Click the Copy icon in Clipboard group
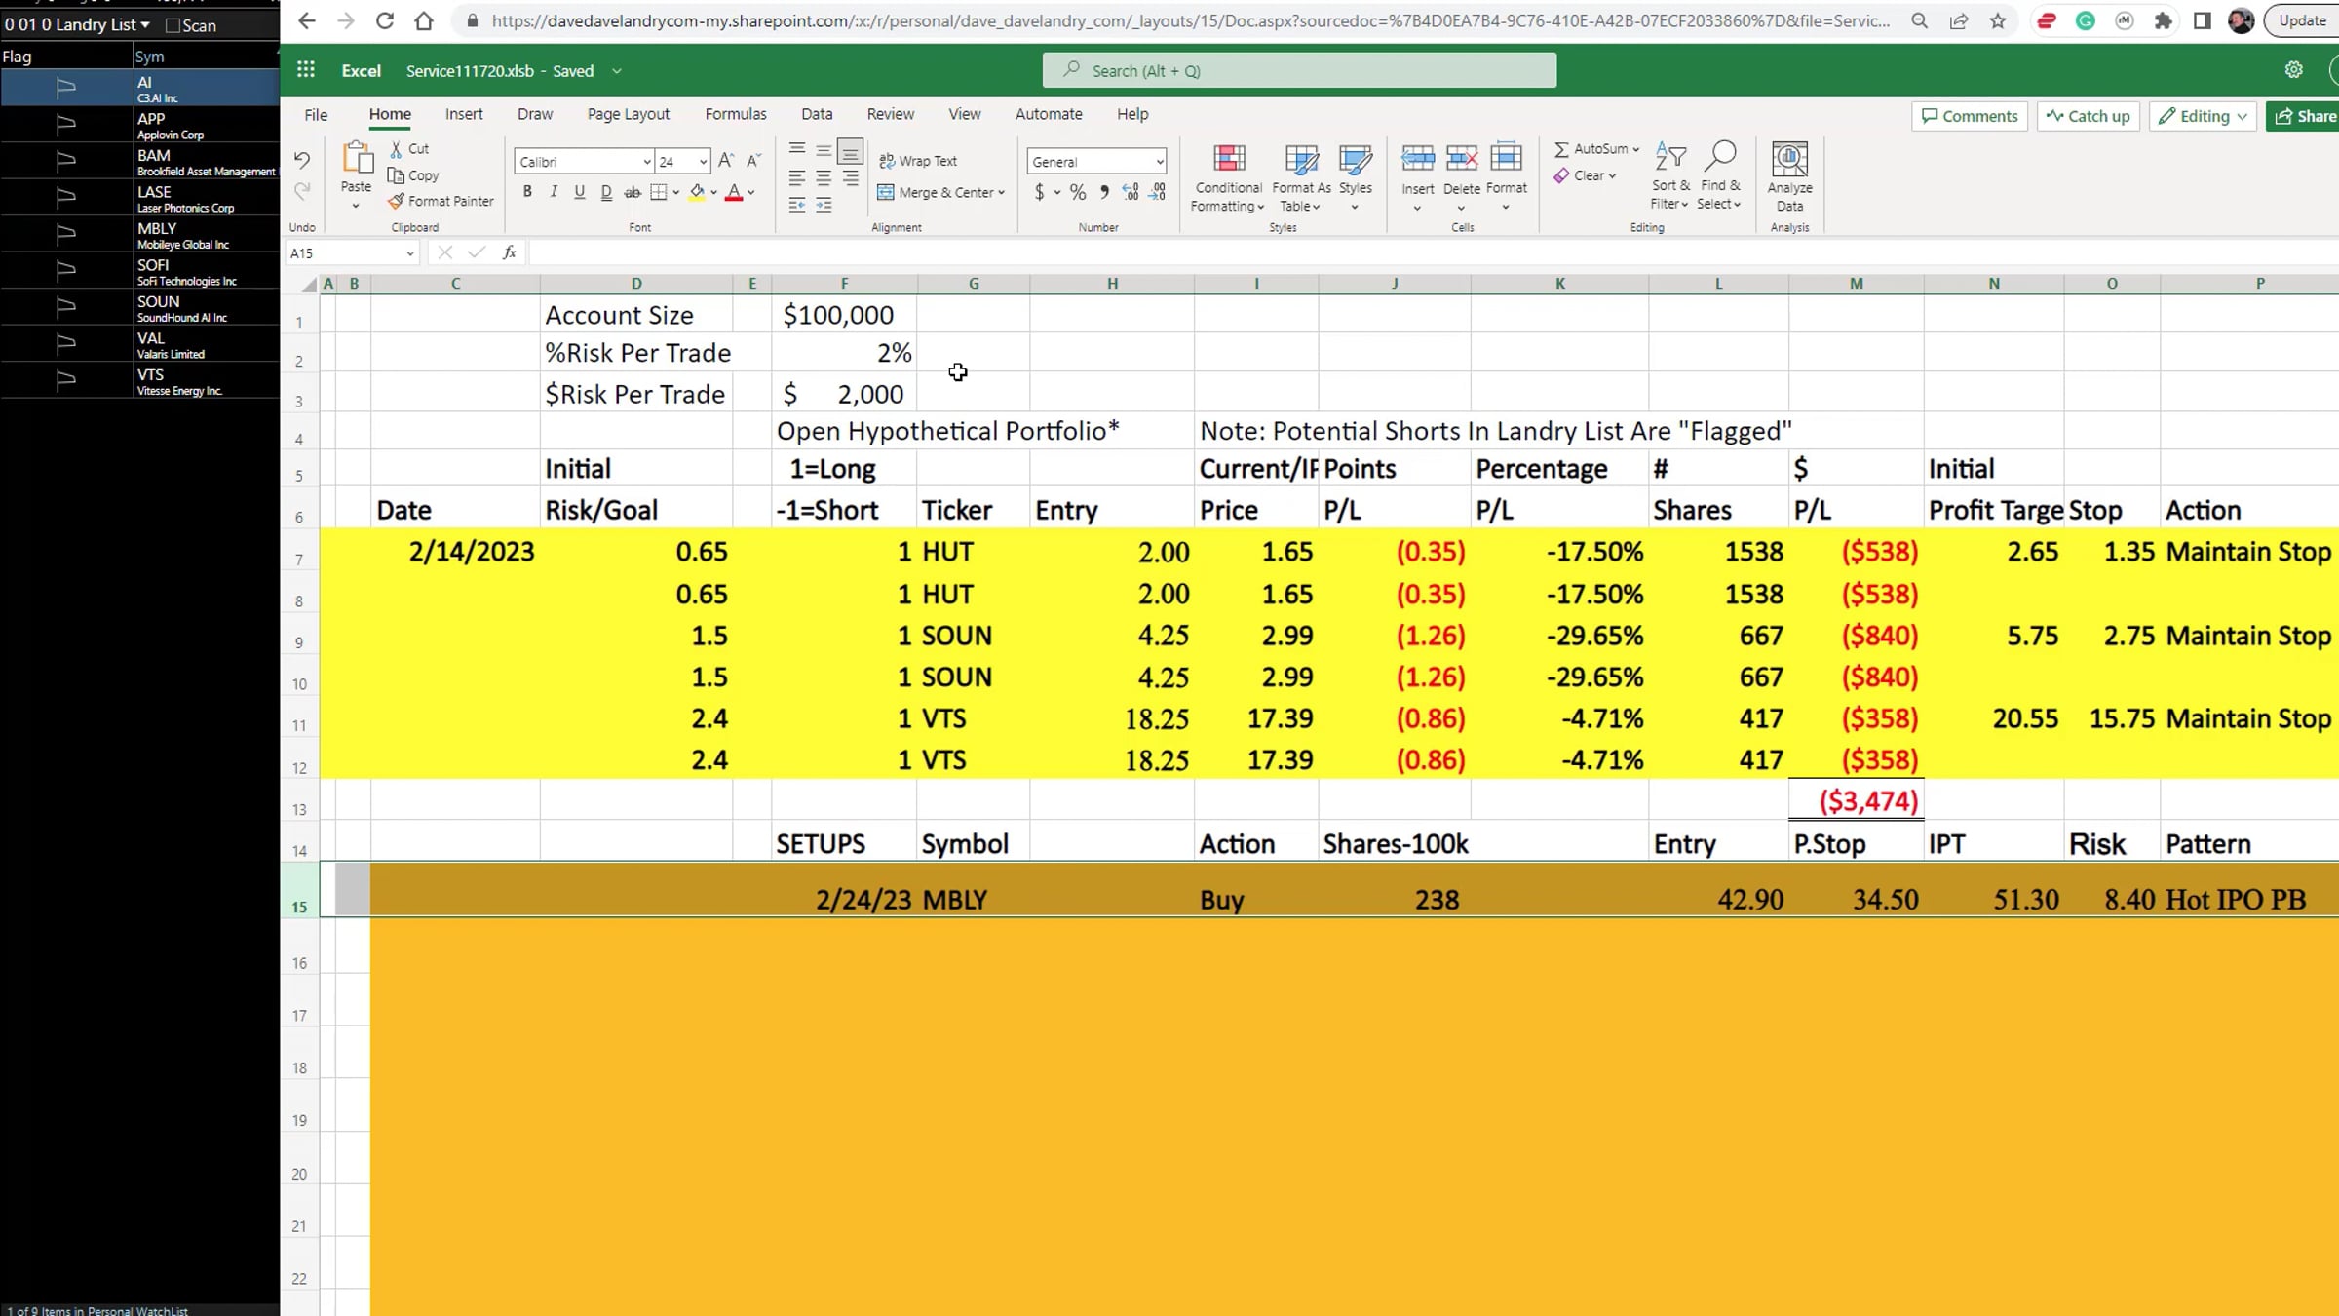 (x=396, y=175)
